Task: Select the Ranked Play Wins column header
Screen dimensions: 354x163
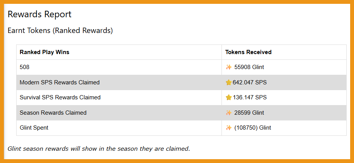Action: point(44,52)
